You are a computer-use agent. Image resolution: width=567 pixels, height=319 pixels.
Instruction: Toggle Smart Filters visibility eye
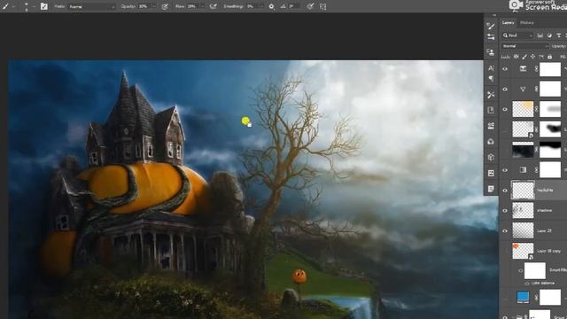(520, 270)
